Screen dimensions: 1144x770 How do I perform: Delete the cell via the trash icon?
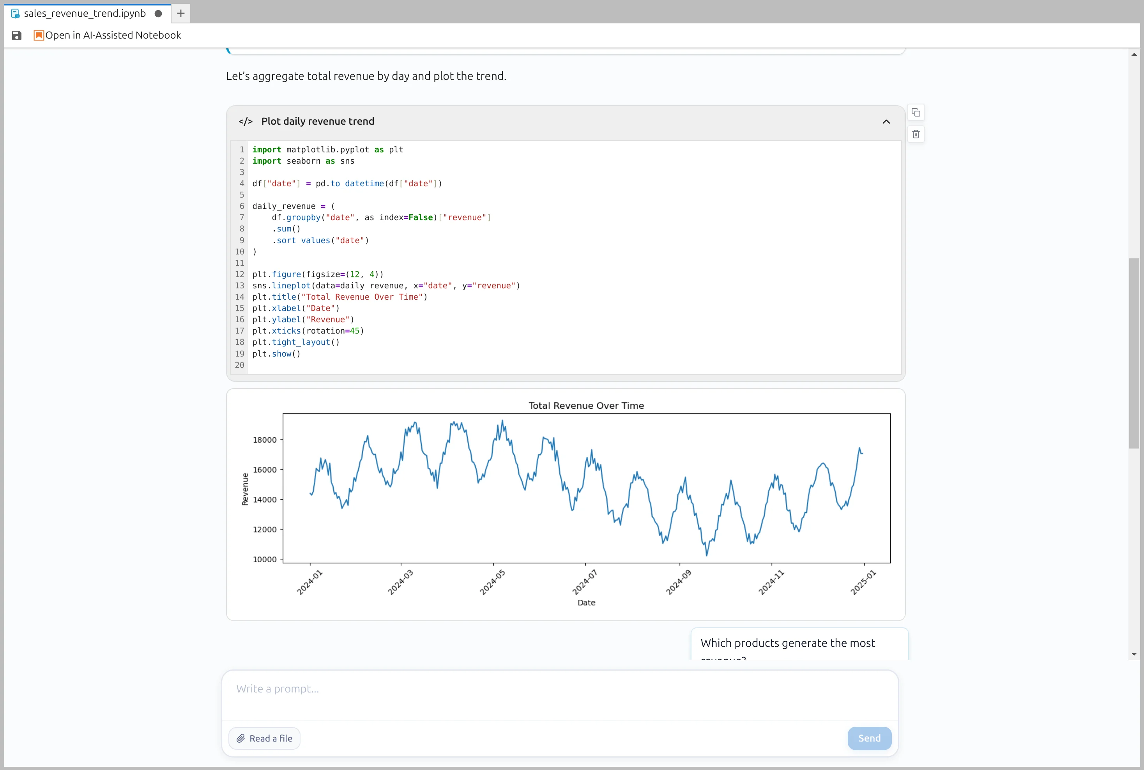coord(916,134)
